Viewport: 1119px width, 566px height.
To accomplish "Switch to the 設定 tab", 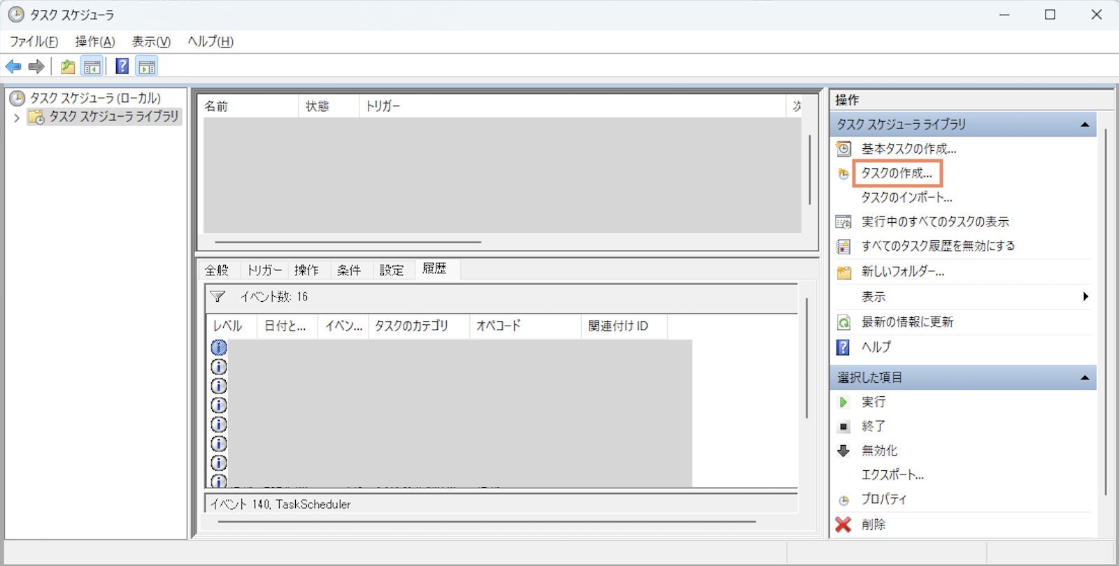I will pyautogui.click(x=392, y=270).
